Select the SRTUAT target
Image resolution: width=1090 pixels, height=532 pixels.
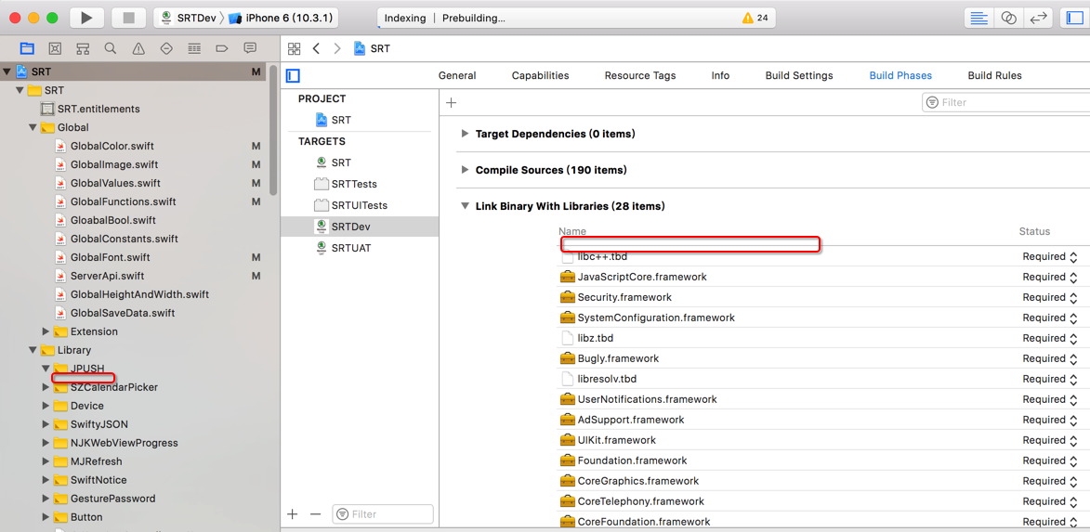click(x=350, y=248)
